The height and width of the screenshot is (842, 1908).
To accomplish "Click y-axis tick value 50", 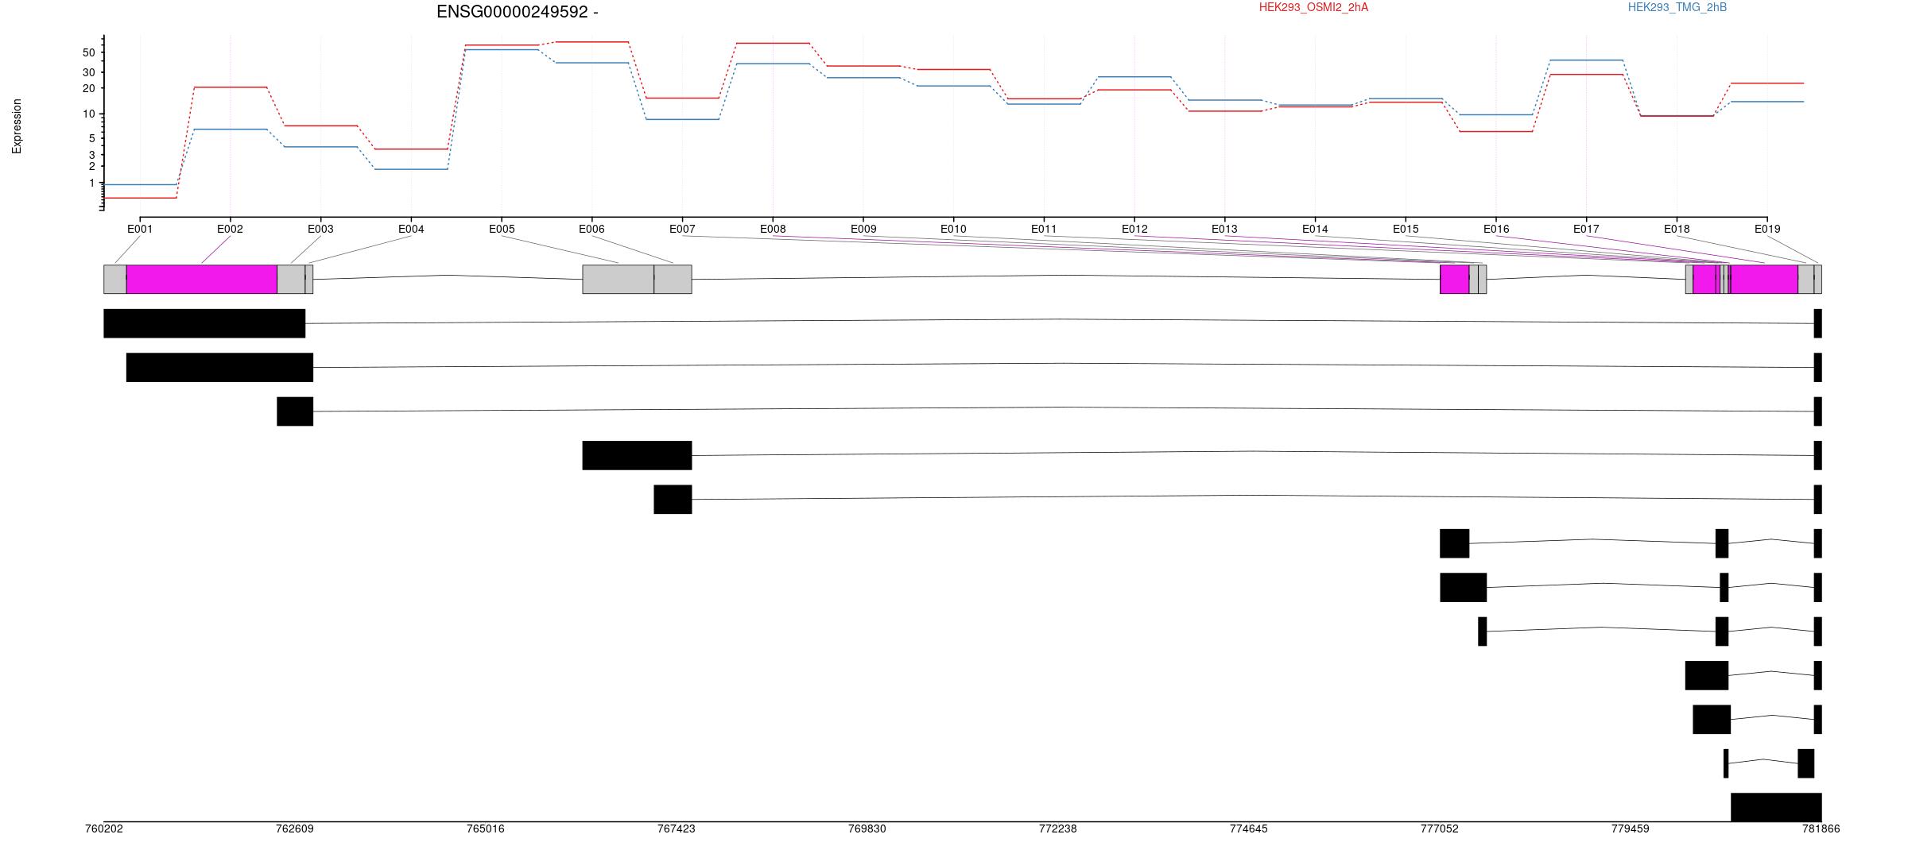I will click(88, 53).
